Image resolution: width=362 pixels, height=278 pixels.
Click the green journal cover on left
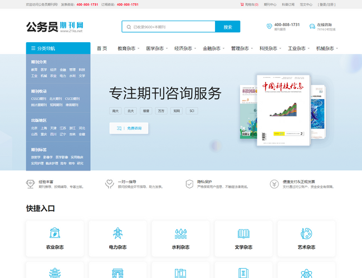tap(248, 112)
